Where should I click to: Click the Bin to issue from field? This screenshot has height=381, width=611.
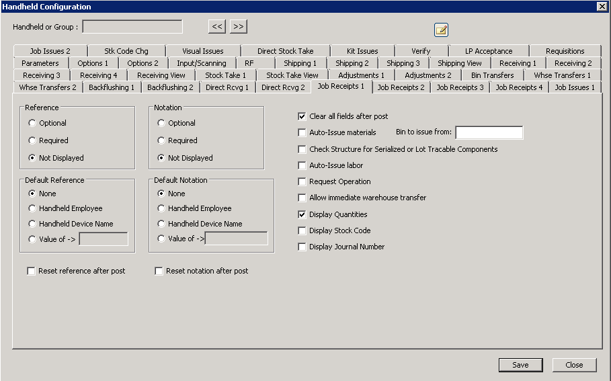[489, 132]
